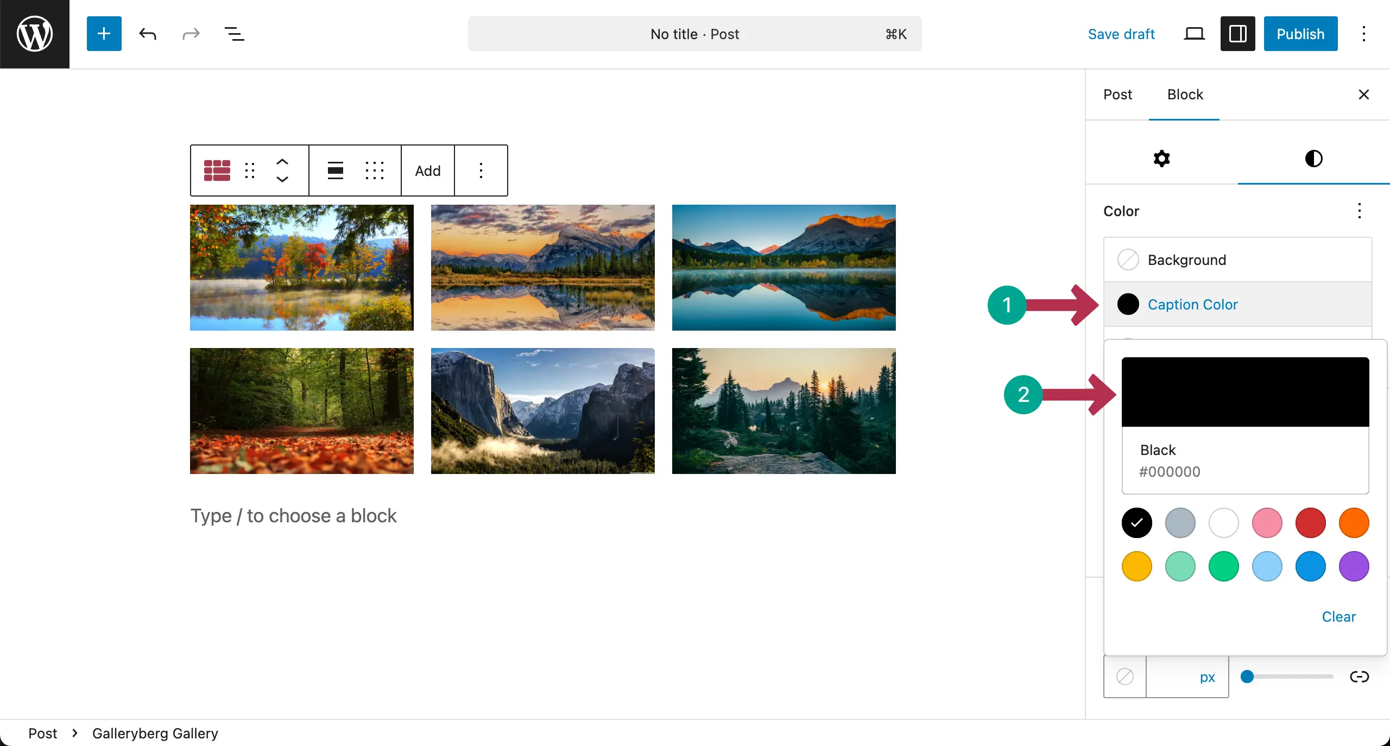Image resolution: width=1390 pixels, height=746 pixels.
Task: Open the block Settings gear icon
Action: pos(1161,159)
